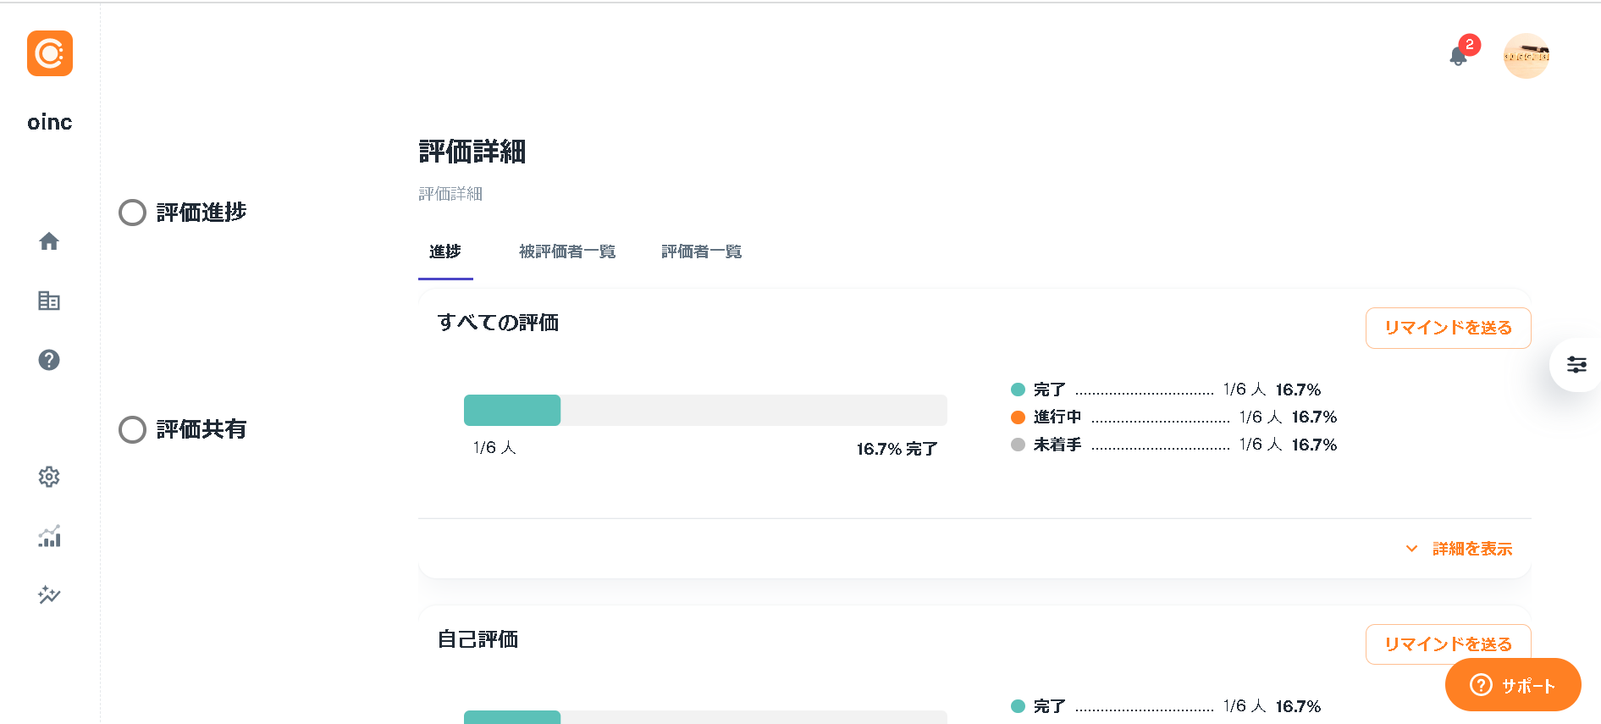Open the bar chart analytics sidebar icon
The width and height of the screenshot is (1601, 724).
49,536
